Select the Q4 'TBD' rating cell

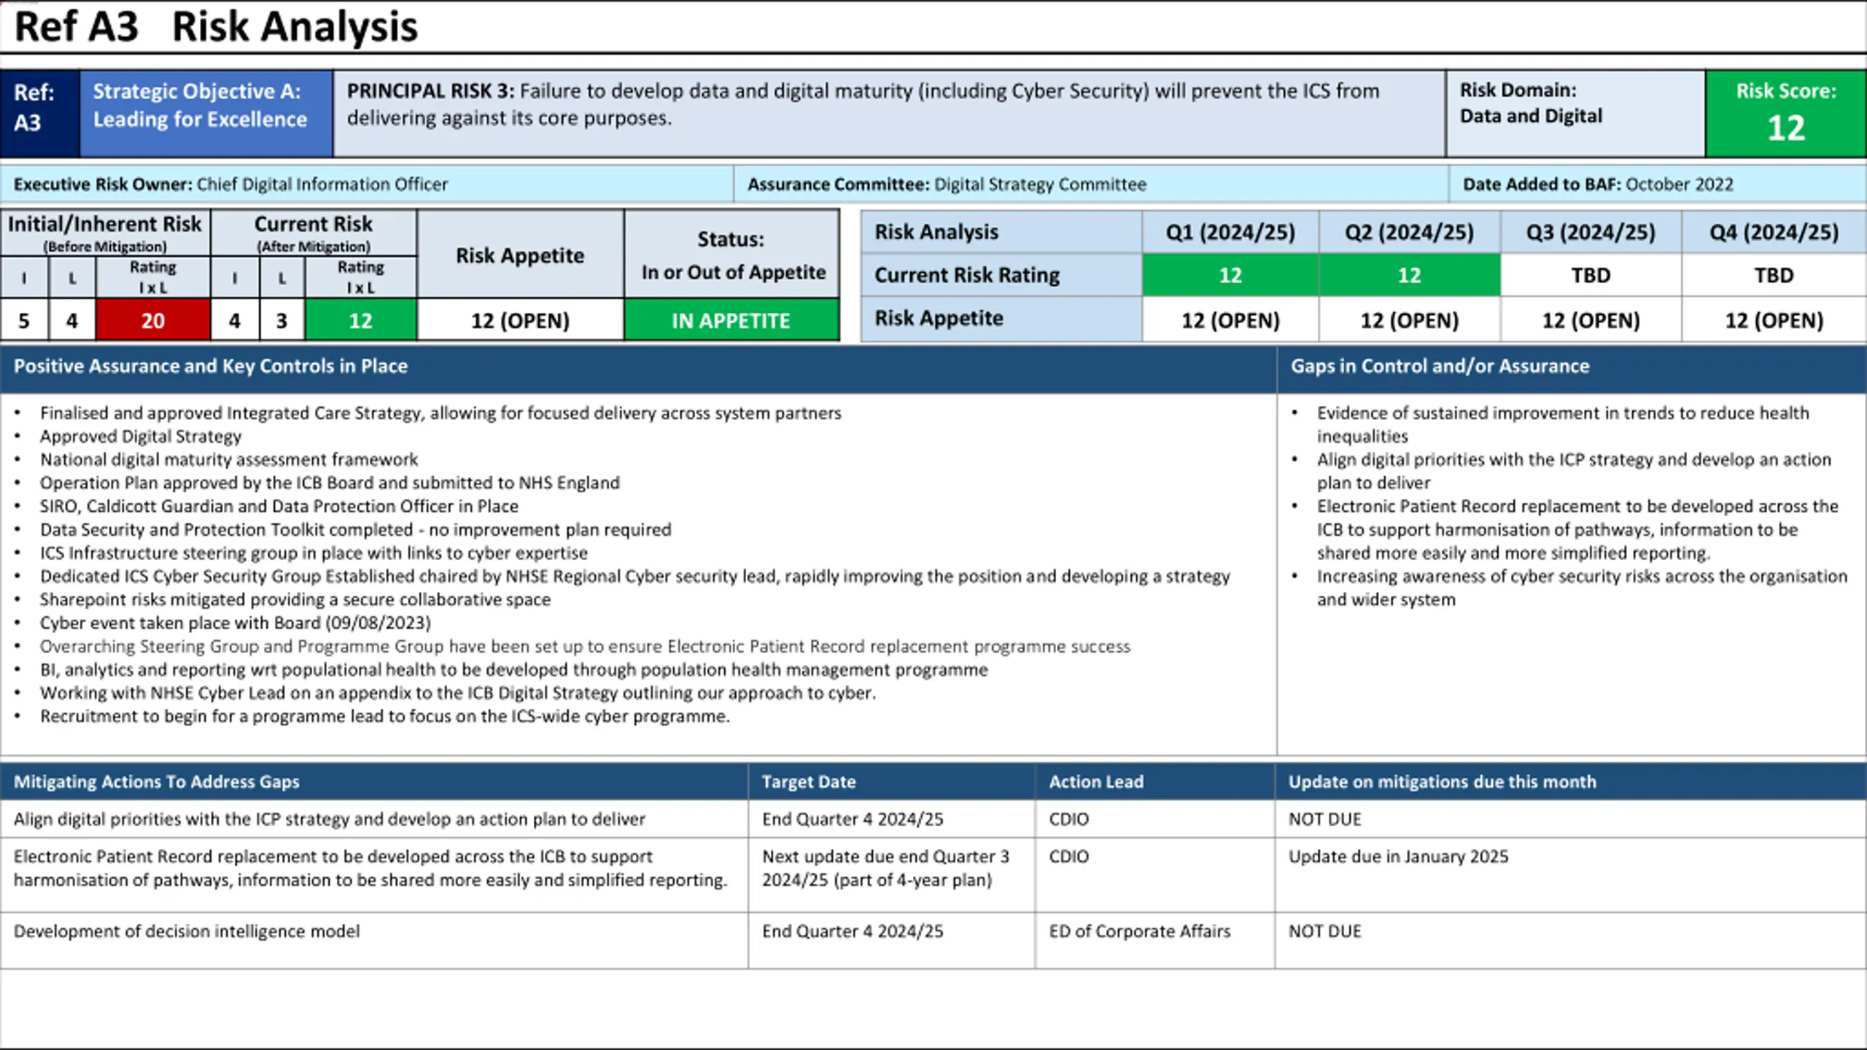(x=1774, y=275)
